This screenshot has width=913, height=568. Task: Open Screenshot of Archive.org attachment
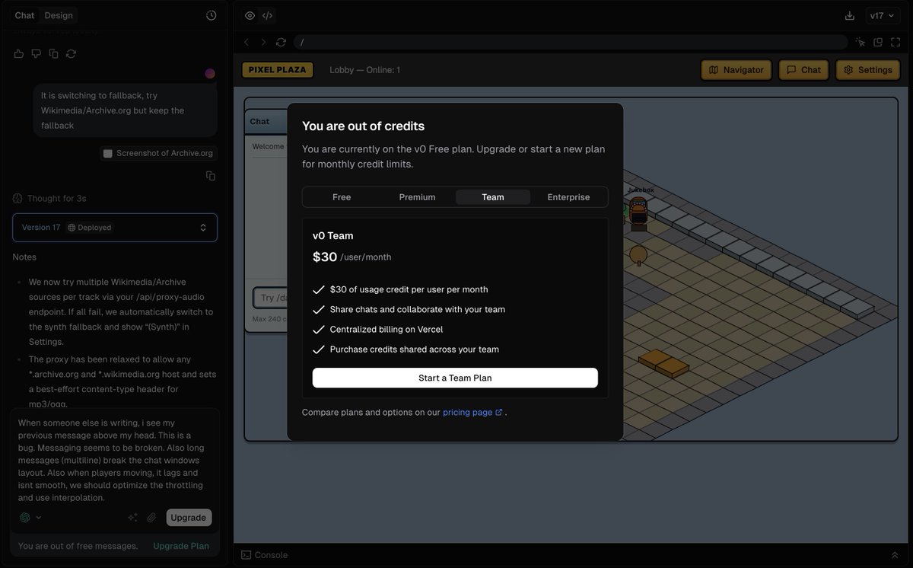(158, 153)
